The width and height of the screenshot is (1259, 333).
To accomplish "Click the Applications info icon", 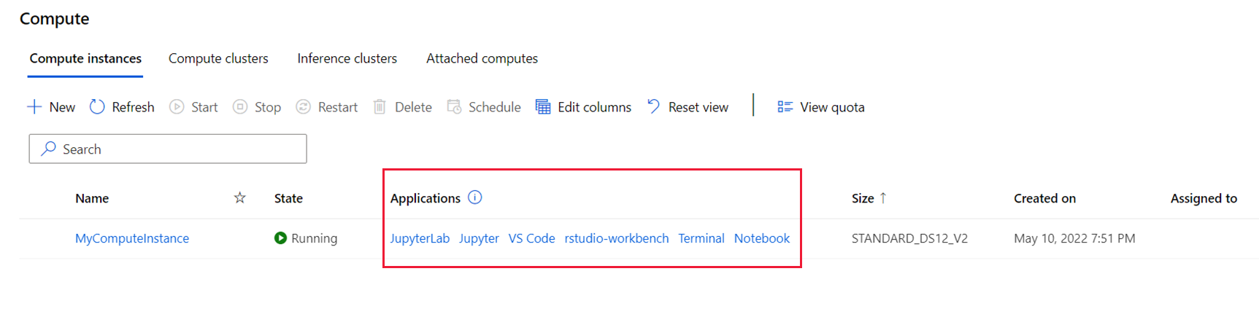I will (475, 197).
